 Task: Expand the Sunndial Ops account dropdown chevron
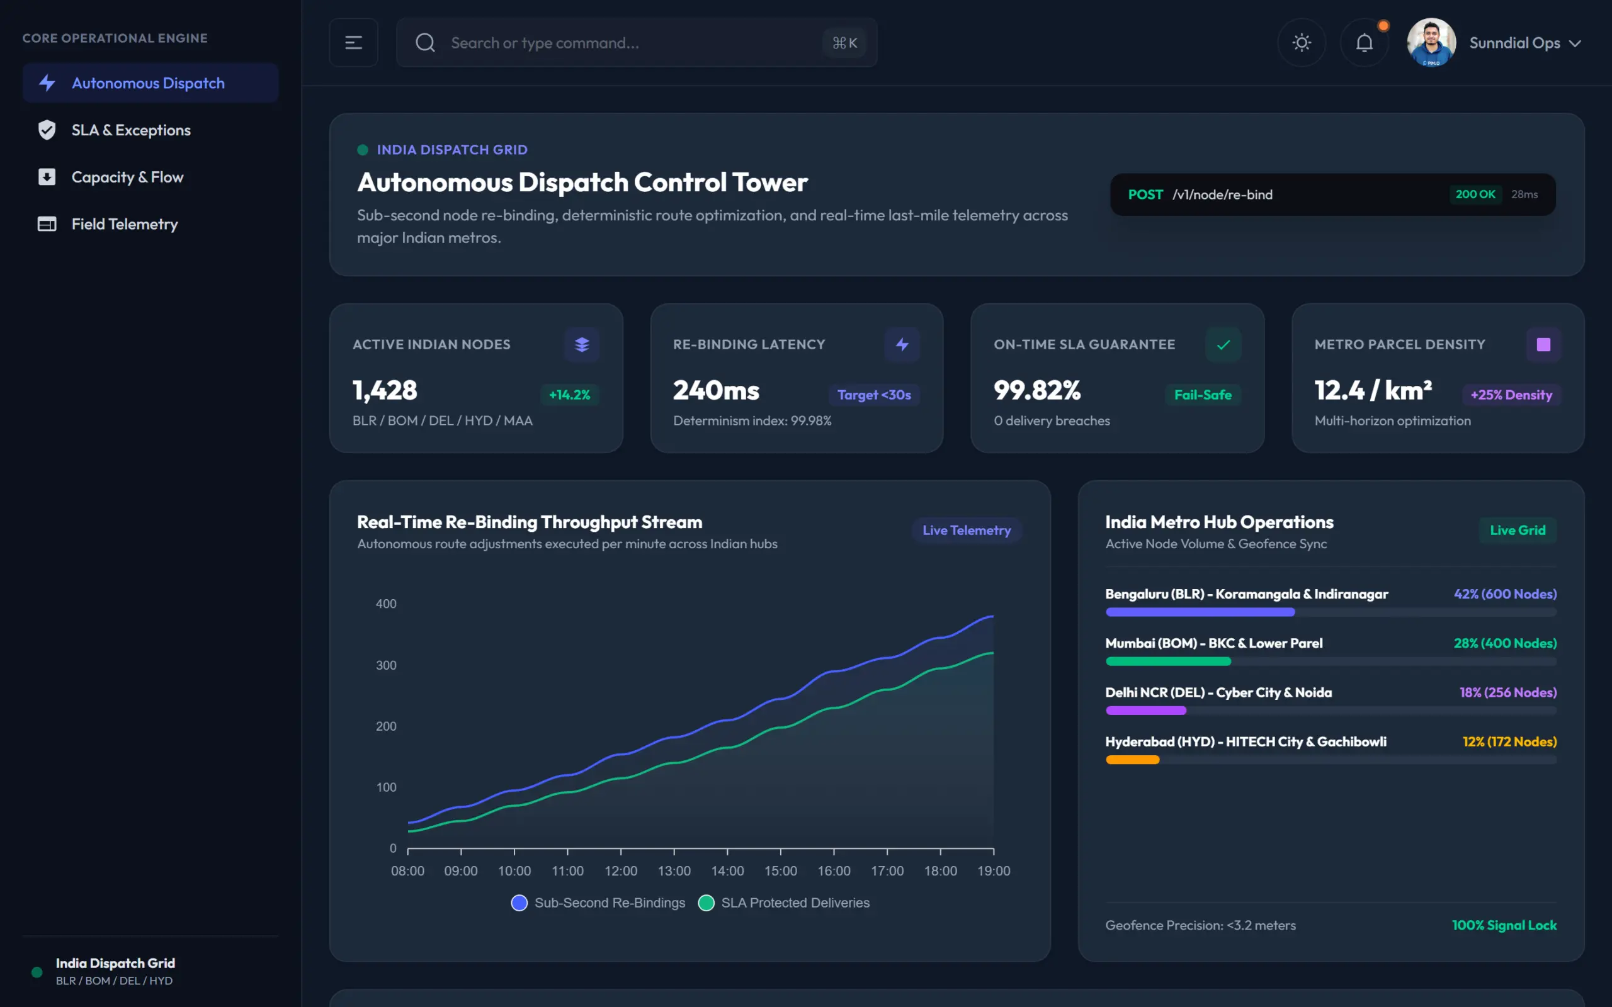coord(1575,43)
